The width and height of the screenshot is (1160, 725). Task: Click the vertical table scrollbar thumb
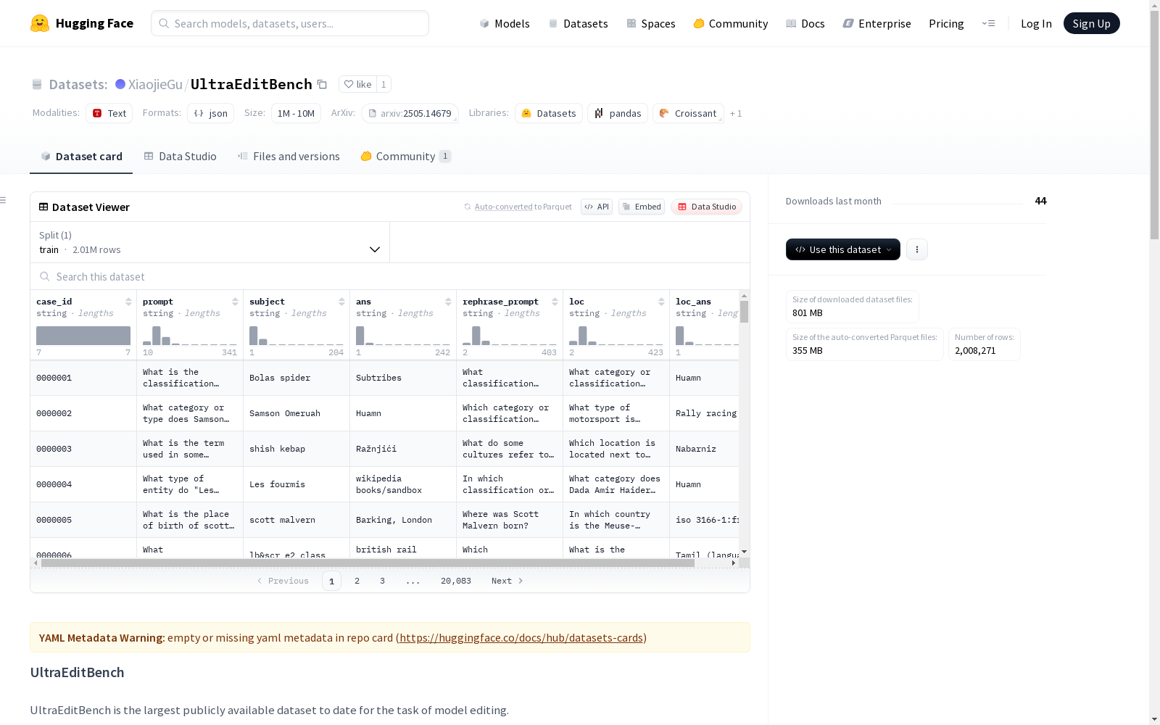click(744, 312)
